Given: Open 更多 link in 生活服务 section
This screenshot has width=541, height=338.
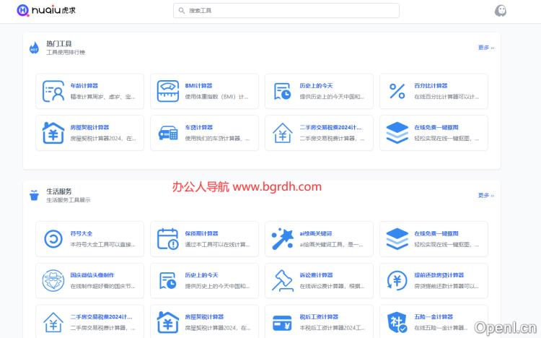Looking at the screenshot, I should [485, 195].
